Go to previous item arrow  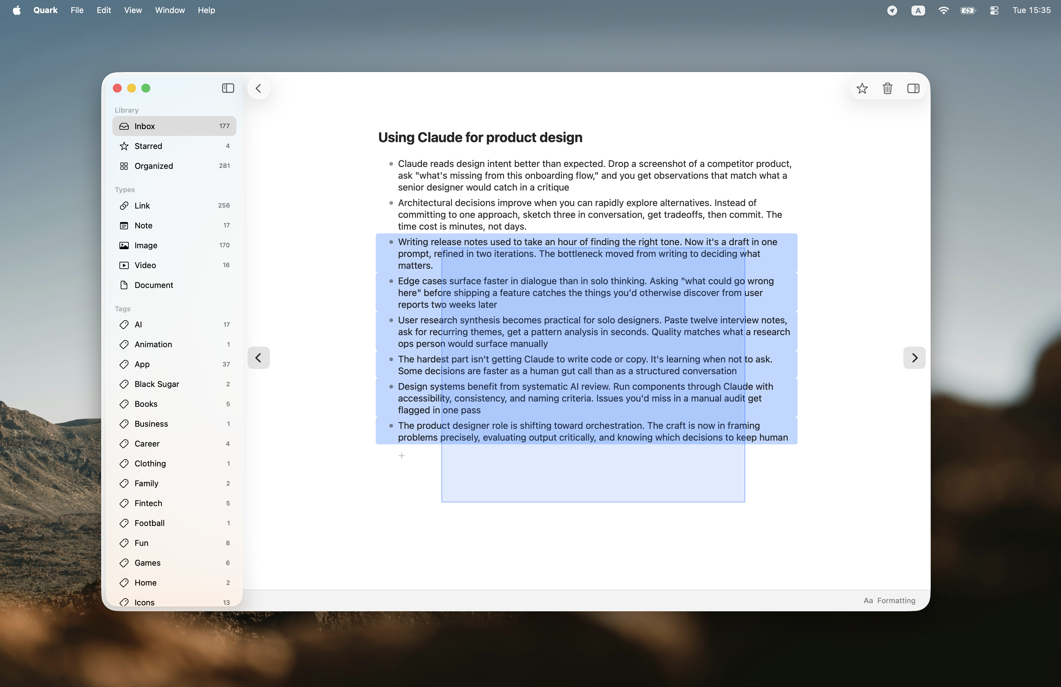click(x=258, y=357)
